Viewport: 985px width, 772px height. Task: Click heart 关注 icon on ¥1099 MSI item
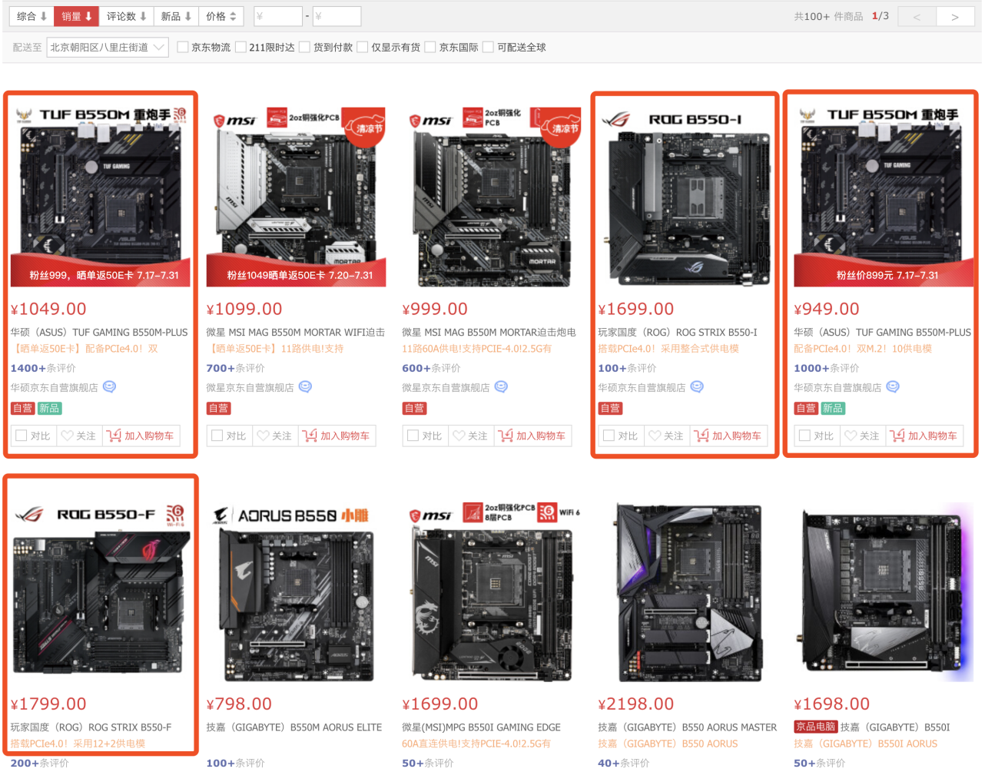coord(263,436)
